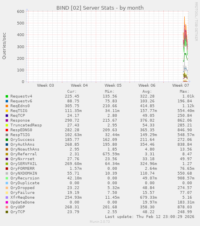Viewport: 200px width, 226px height.
Task: Click the red RespEDNS0 legend swatch
Action: (7, 130)
